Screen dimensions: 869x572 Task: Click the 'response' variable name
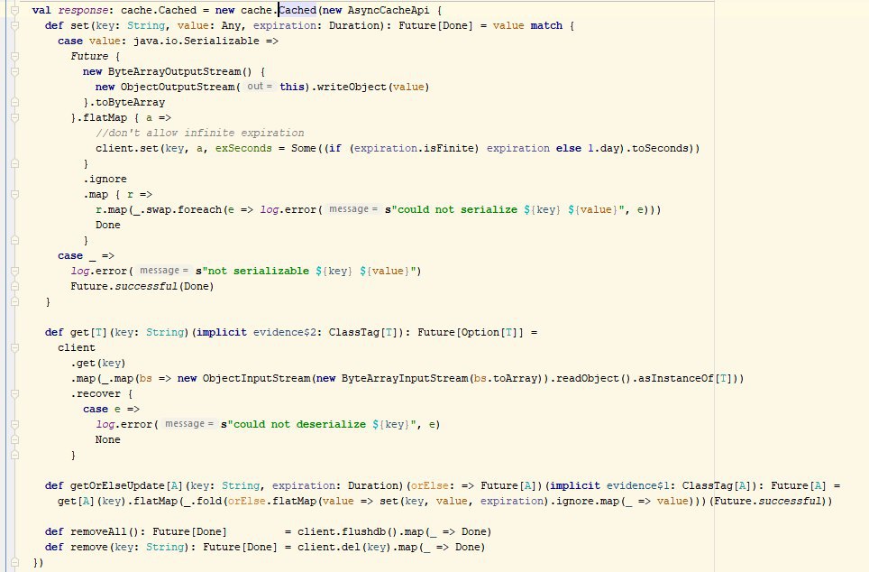tap(83, 10)
